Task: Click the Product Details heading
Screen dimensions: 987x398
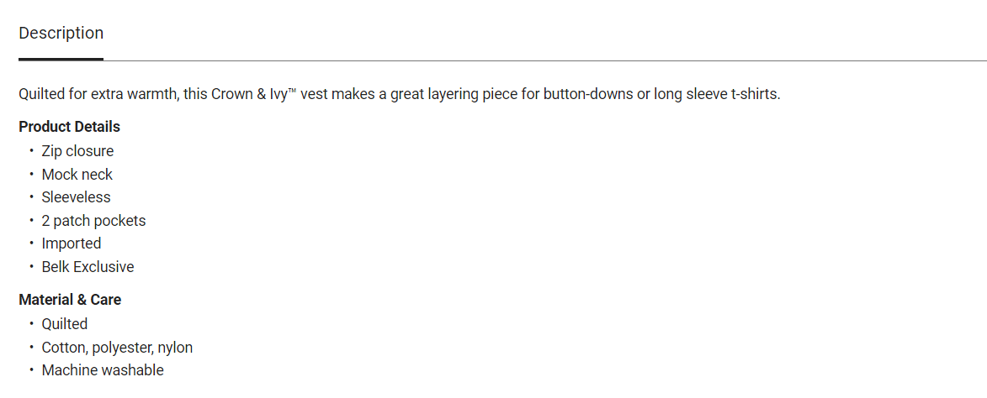Action: coord(69,127)
